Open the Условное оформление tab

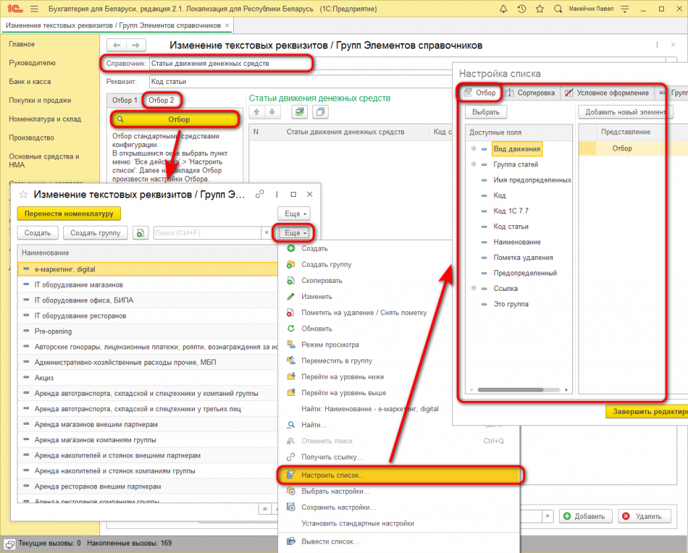coord(607,93)
